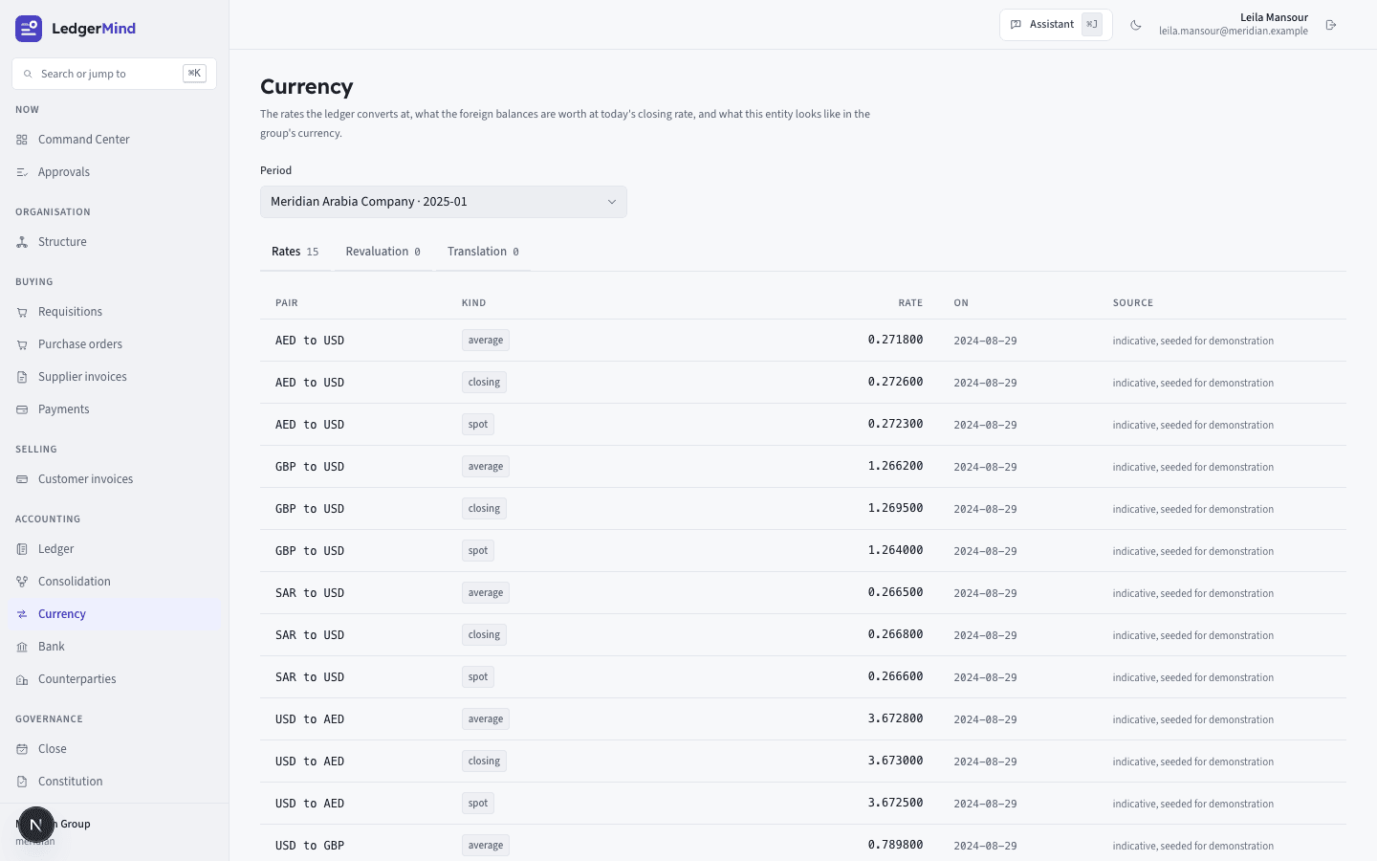Click the ON column header
This screenshot has width=1377, height=861.
961,303
